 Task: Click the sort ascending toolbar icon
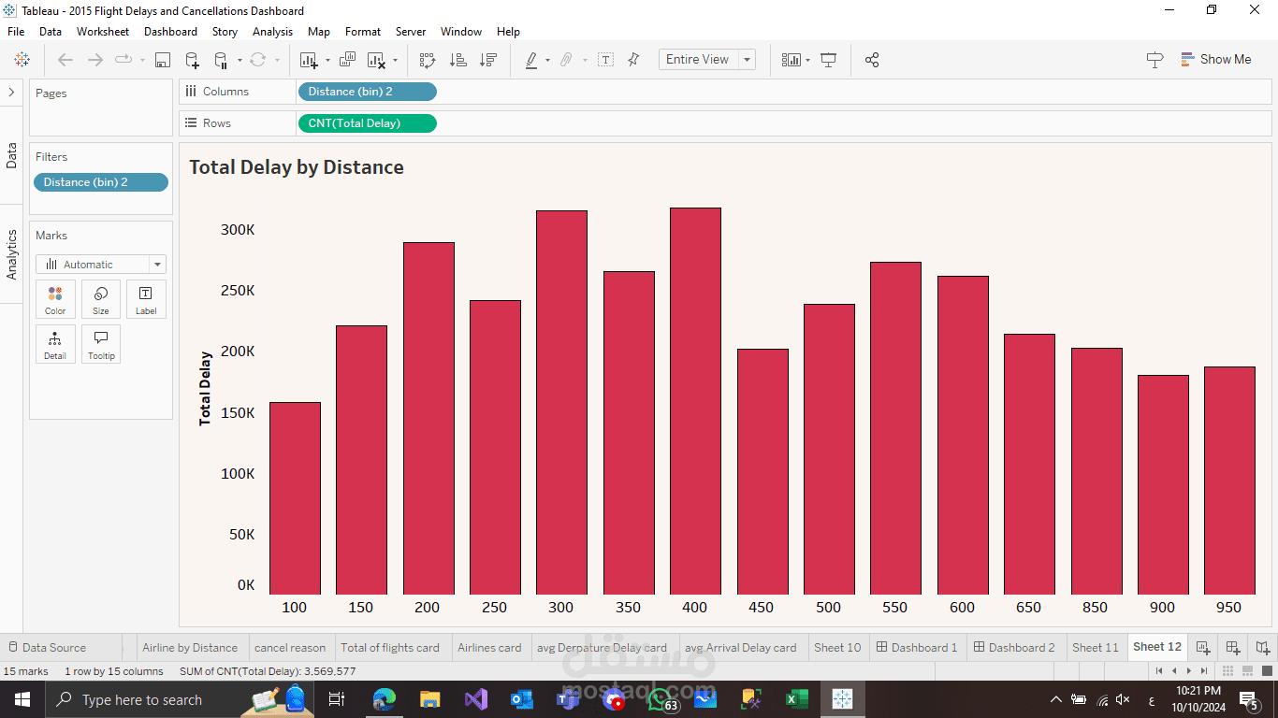click(457, 60)
